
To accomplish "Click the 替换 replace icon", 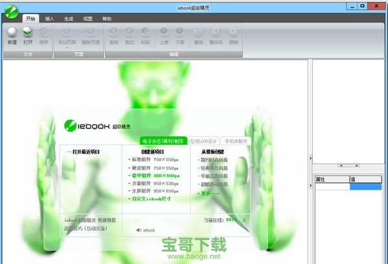I will pyautogui.click(x=198, y=32).
